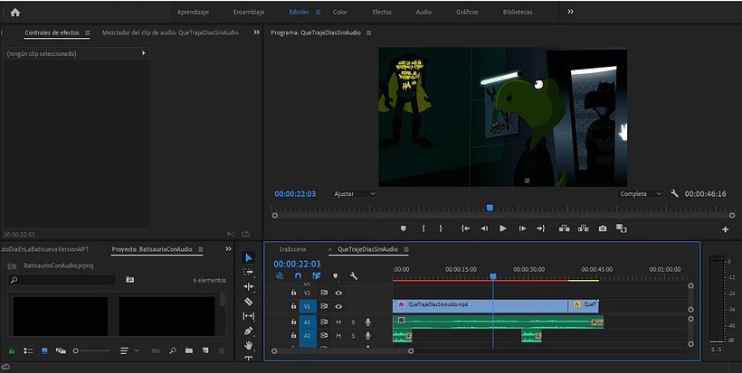Mark In point in Program monitor
This screenshot has height=373, width=742.
423,228
